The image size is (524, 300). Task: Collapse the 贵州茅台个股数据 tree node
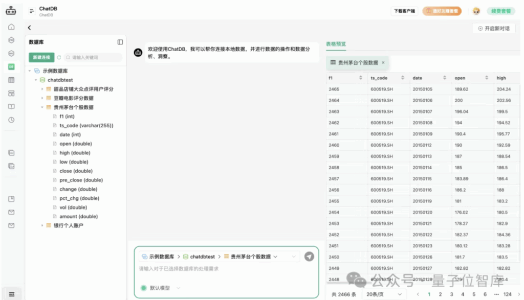pyautogui.click(x=42, y=107)
